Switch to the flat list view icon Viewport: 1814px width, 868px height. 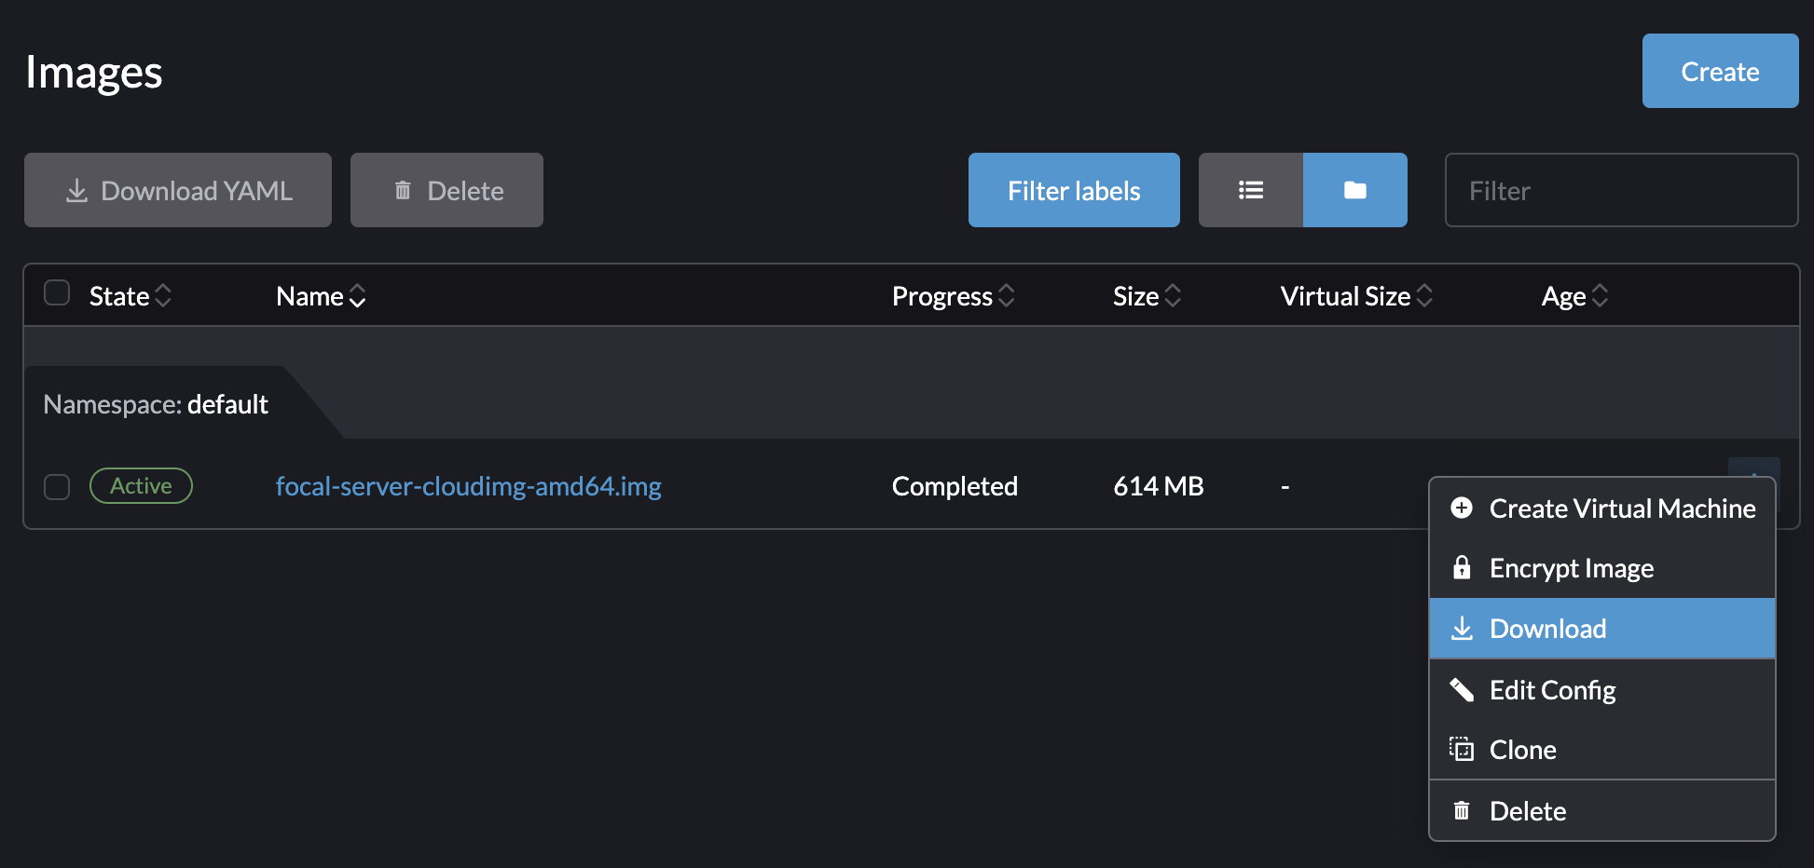(x=1251, y=190)
